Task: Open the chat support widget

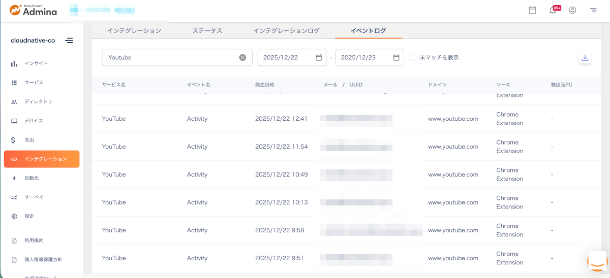Action: click(x=597, y=261)
